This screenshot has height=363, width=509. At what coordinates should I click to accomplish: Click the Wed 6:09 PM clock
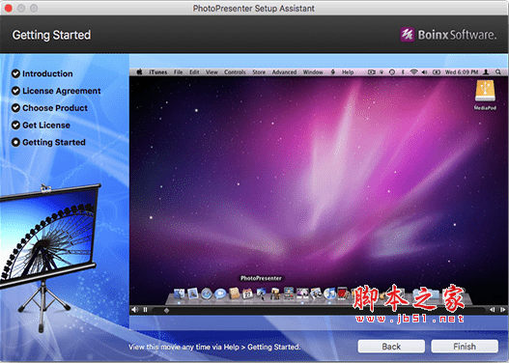462,72
